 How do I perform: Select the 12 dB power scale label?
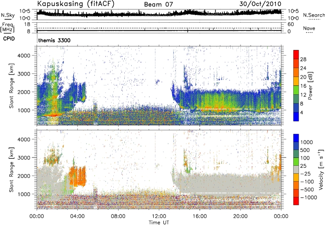[303, 95]
